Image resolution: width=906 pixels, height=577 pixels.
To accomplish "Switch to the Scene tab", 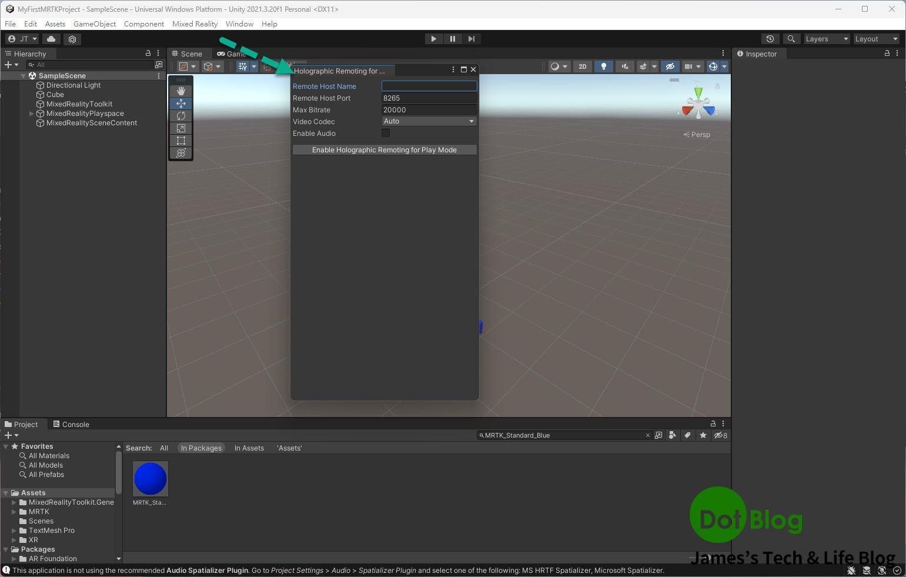I will coord(187,54).
